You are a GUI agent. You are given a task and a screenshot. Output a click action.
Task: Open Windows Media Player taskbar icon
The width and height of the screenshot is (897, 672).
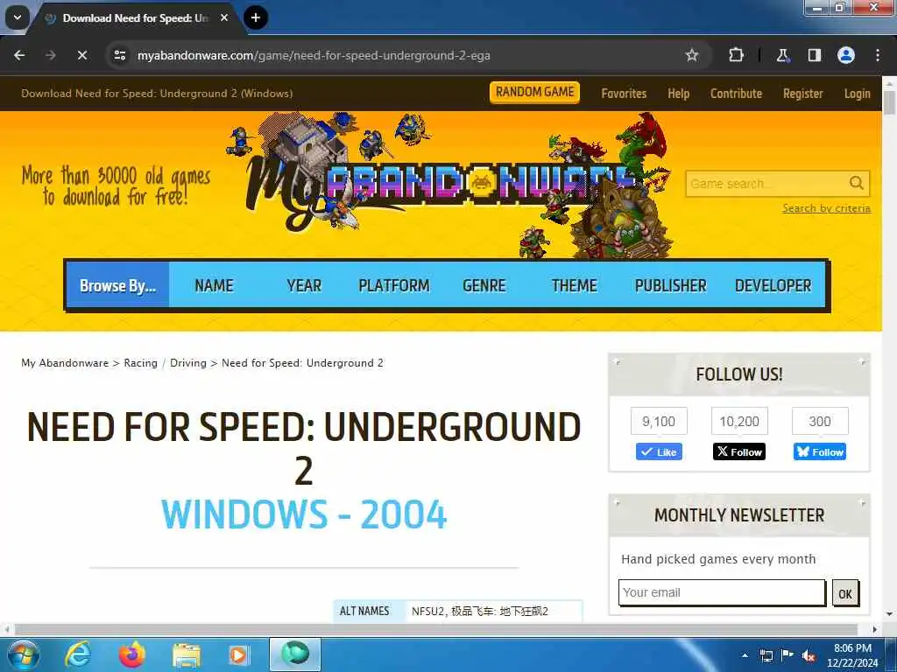pyautogui.click(x=238, y=654)
